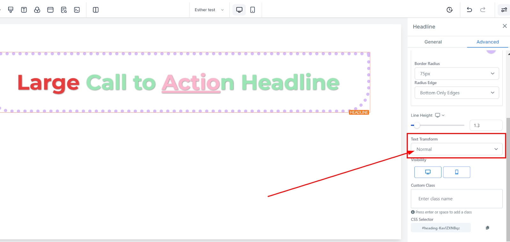510x242 pixels.
Task: Open the document search icon in toolbar
Action: click(x=64, y=10)
